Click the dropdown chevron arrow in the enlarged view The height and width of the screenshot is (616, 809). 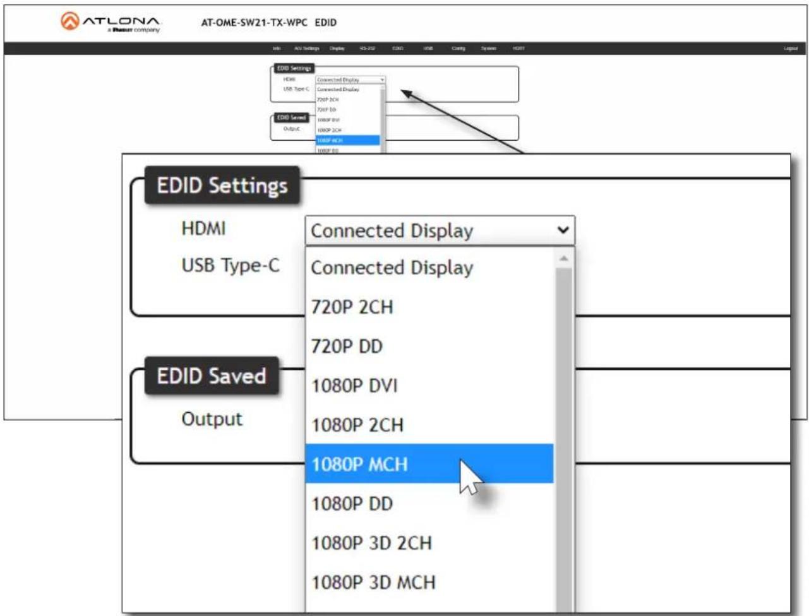563,230
